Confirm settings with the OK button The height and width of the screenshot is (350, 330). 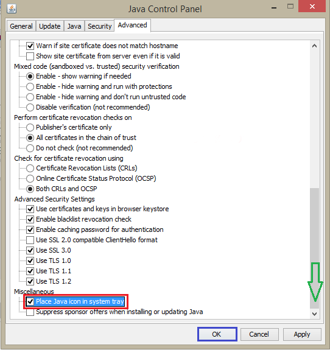click(217, 334)
